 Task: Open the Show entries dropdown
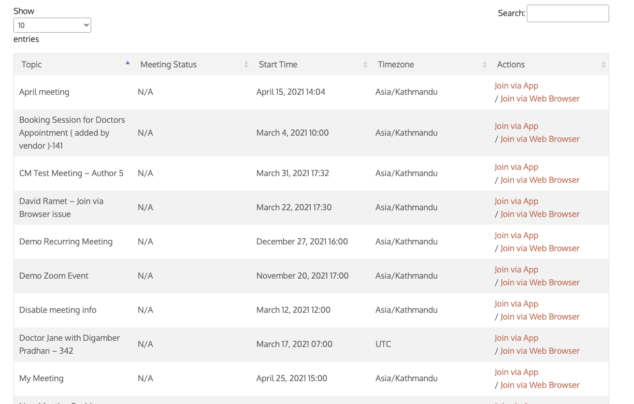tap(52, 25)
